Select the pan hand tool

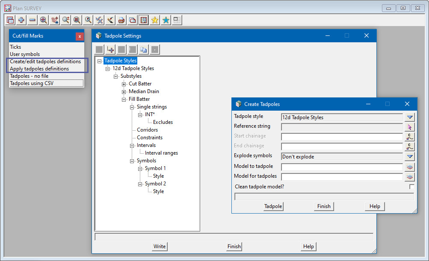[x=55, y=20]
